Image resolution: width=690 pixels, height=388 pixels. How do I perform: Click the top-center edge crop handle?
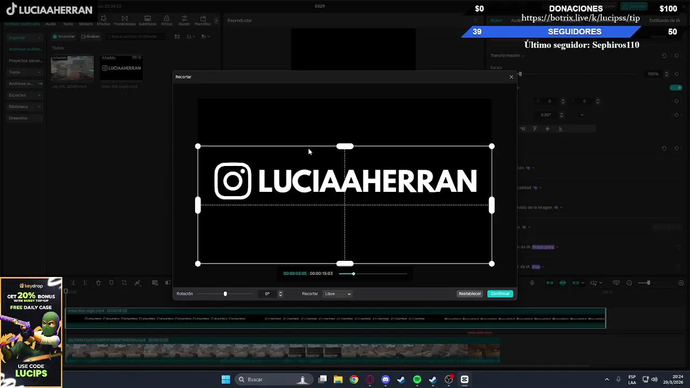tap(345, 146)
